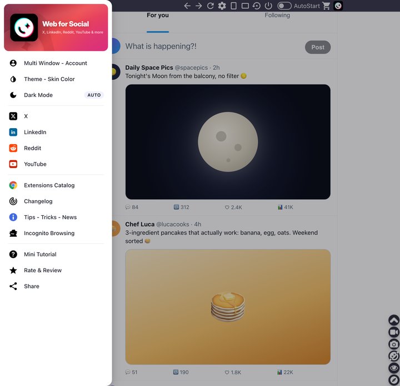Viewport: 400px width, 386px height.
Task: Click the @spacepics handle
Action: [191, 68]
